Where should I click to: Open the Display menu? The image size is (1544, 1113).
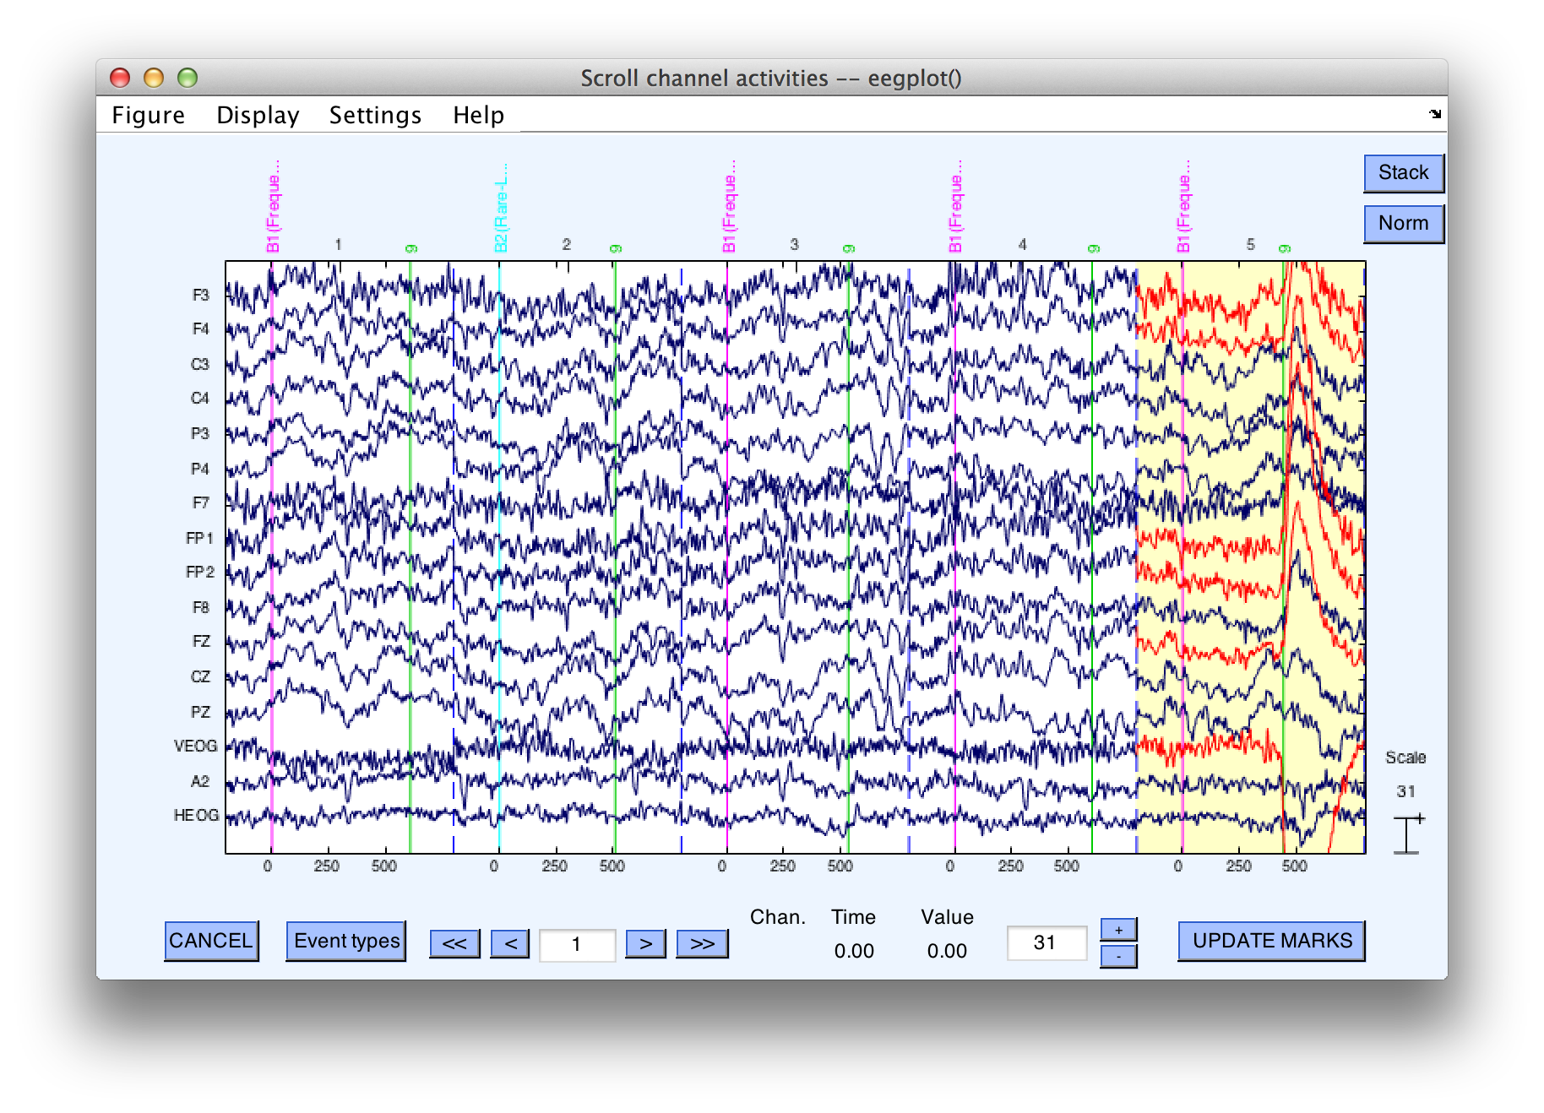[x=258, y=115]
